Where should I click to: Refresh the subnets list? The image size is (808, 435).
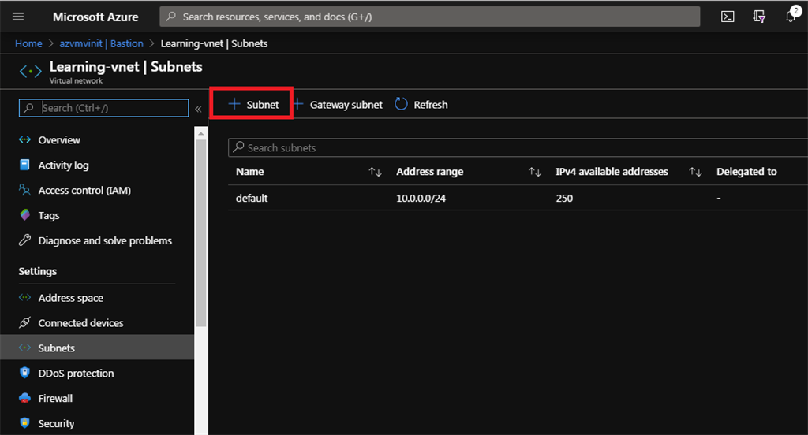coord(421,105)
